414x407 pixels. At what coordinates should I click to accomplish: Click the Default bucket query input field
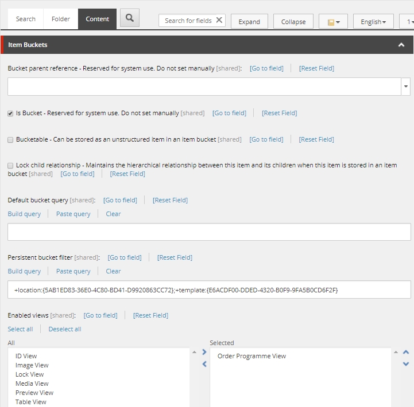(209, 232)
